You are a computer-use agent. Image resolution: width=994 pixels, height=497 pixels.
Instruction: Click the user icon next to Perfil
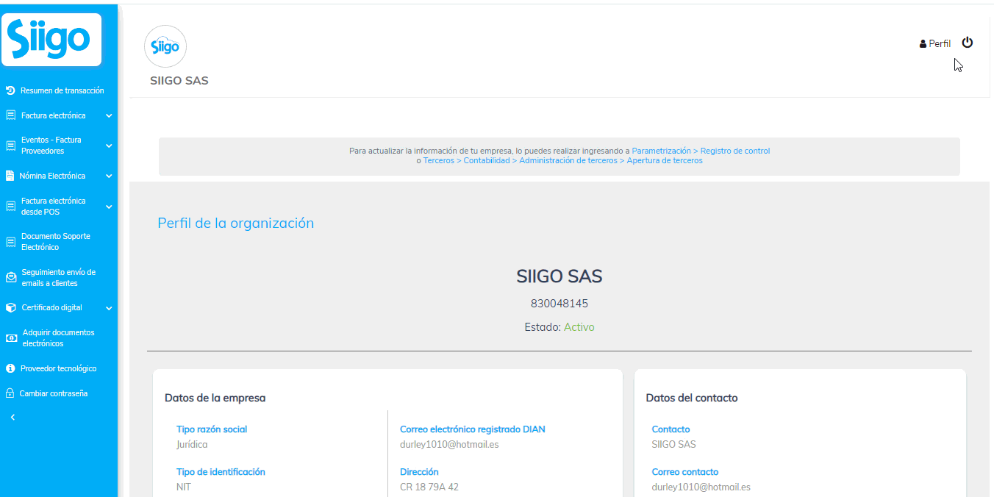coord(923,44)
